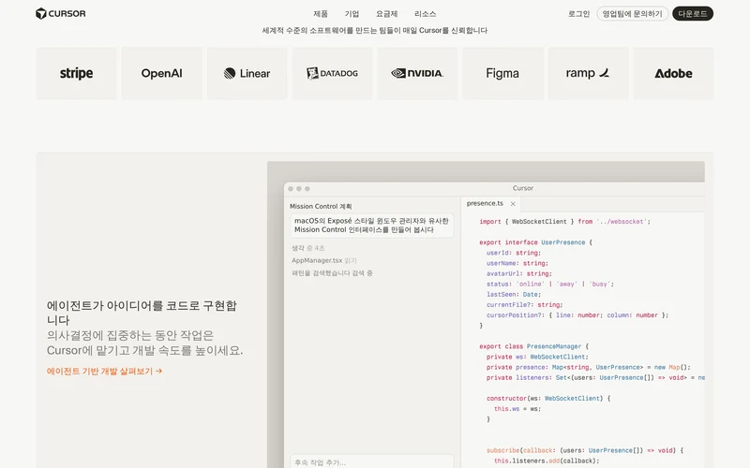Screen dimensions: 750x468
Task: Close the presence.ts tab
Action: click(x=513, y=204)
